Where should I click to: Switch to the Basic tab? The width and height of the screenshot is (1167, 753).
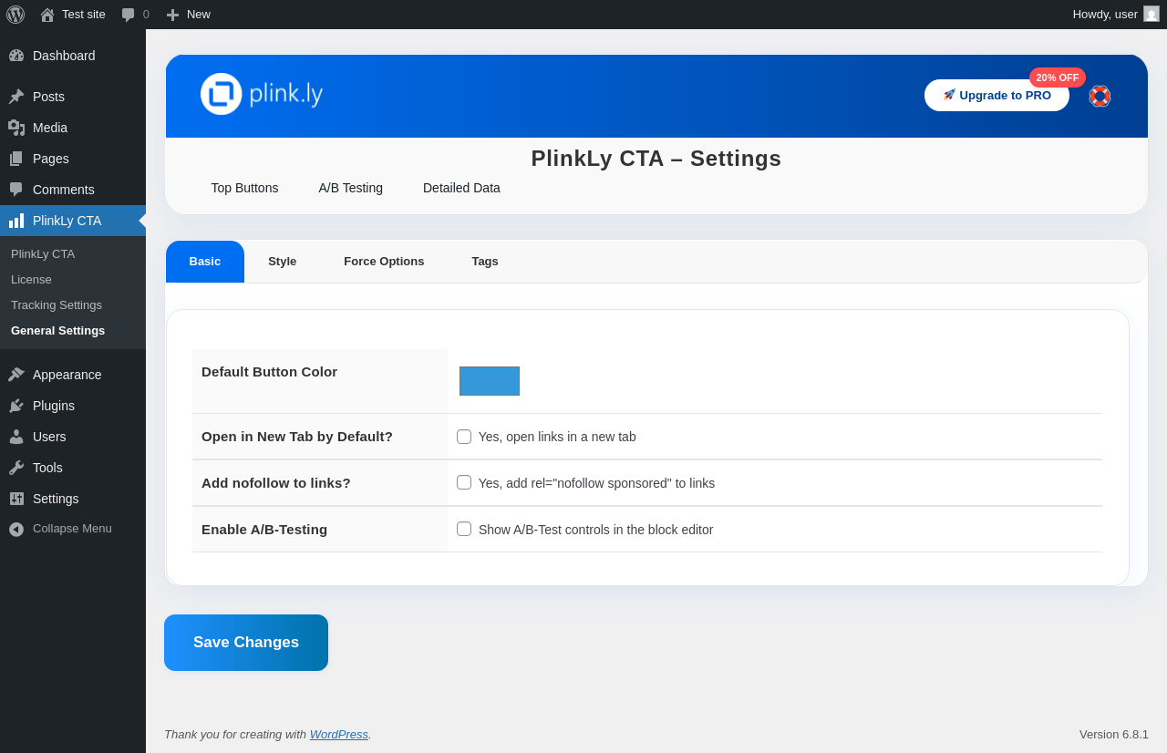(x=205, y=262)
